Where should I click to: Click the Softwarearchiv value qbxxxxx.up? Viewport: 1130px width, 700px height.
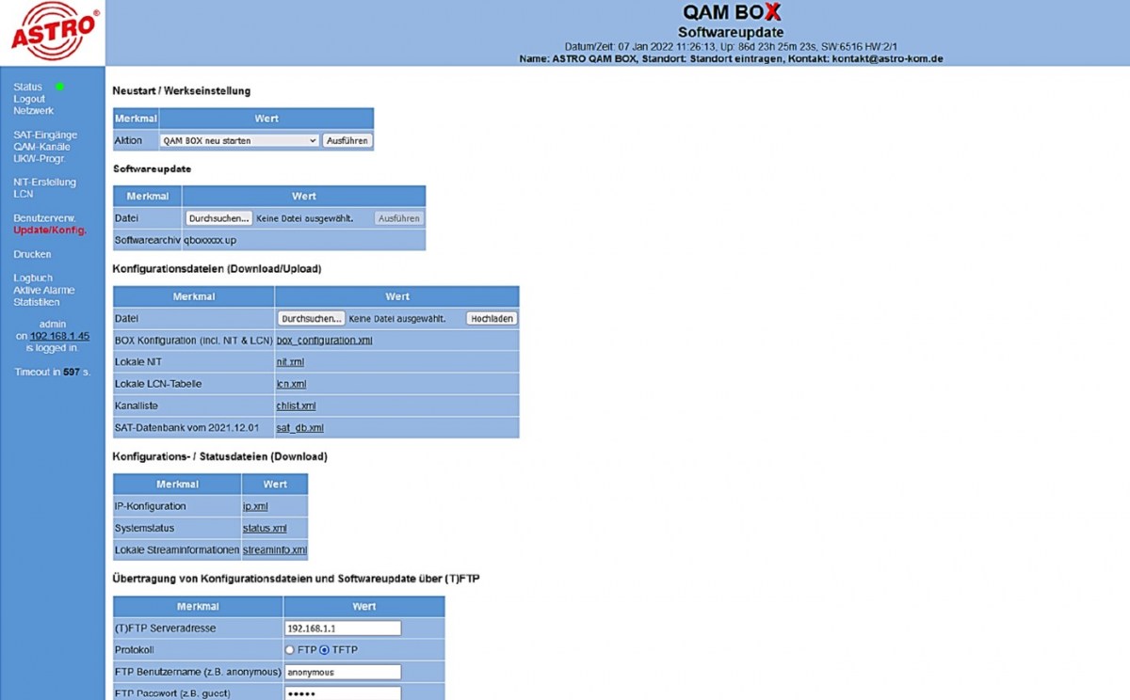210,240
